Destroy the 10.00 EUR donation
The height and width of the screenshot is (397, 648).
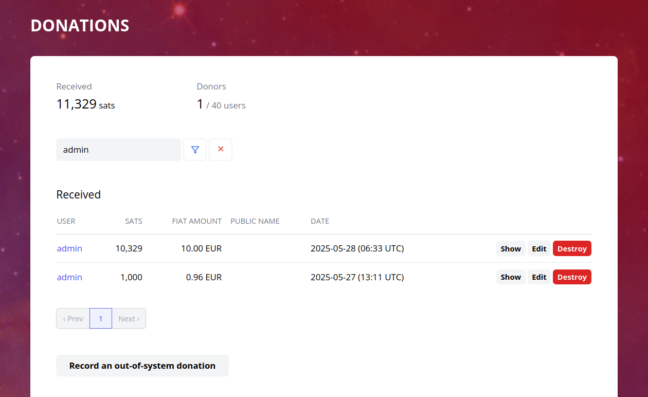tap(572, 248)
